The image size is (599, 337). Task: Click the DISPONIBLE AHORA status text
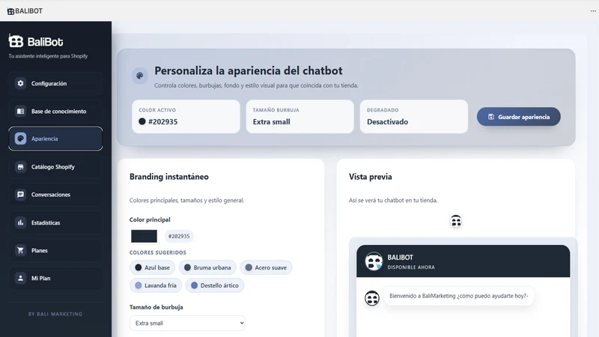coord(411,267)
